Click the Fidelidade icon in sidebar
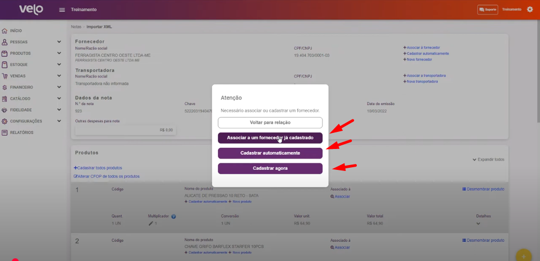Screen dimensions: 540x261 (x=5, y=110)
